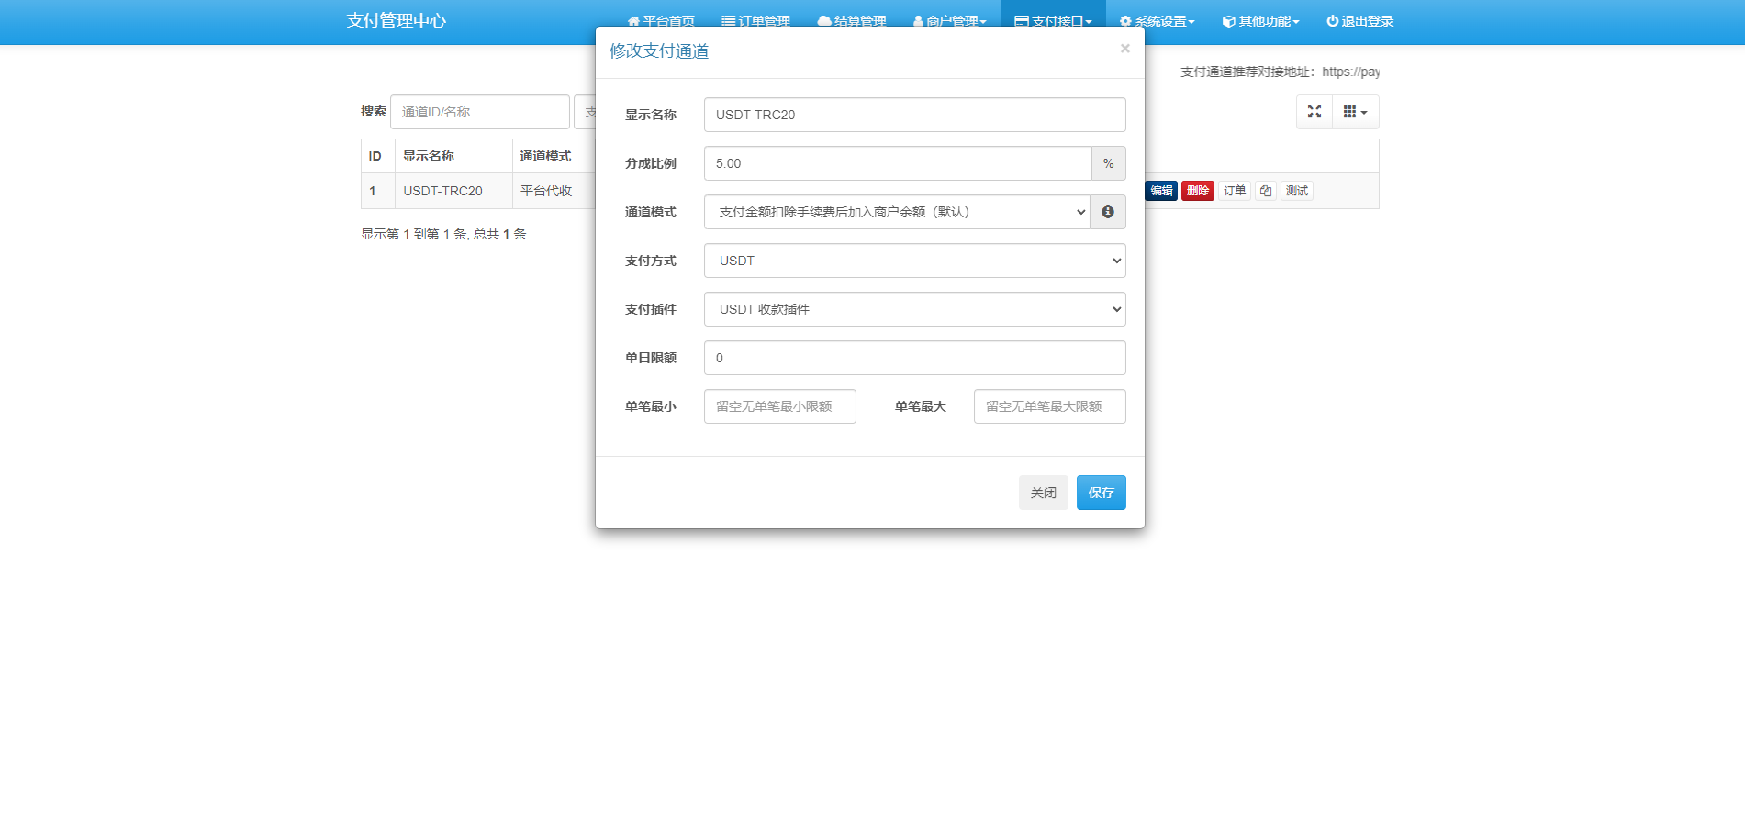The image size is (1745, 832).
Task: Click the % addon next to 分成比例
Action: 1109,163
